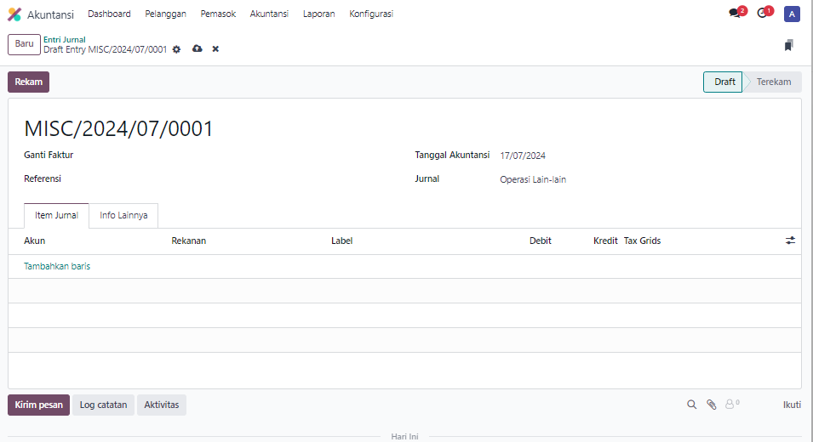Open the Pelanggan menu

[165, 14]
